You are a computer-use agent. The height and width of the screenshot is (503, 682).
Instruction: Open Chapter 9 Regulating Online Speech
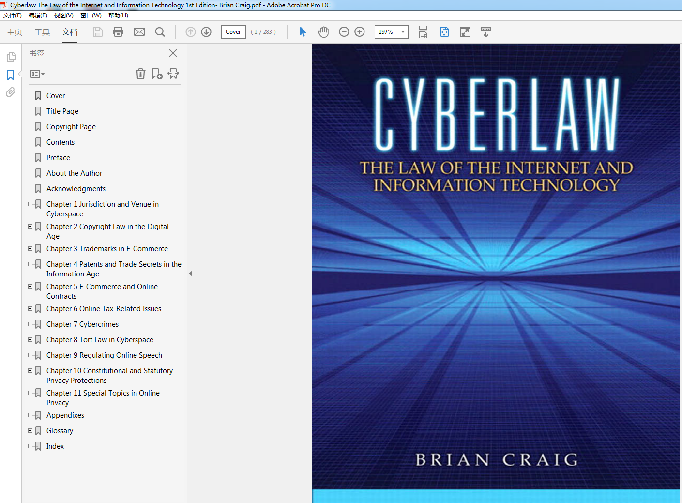pyautogui.click(x=104, y=355)
